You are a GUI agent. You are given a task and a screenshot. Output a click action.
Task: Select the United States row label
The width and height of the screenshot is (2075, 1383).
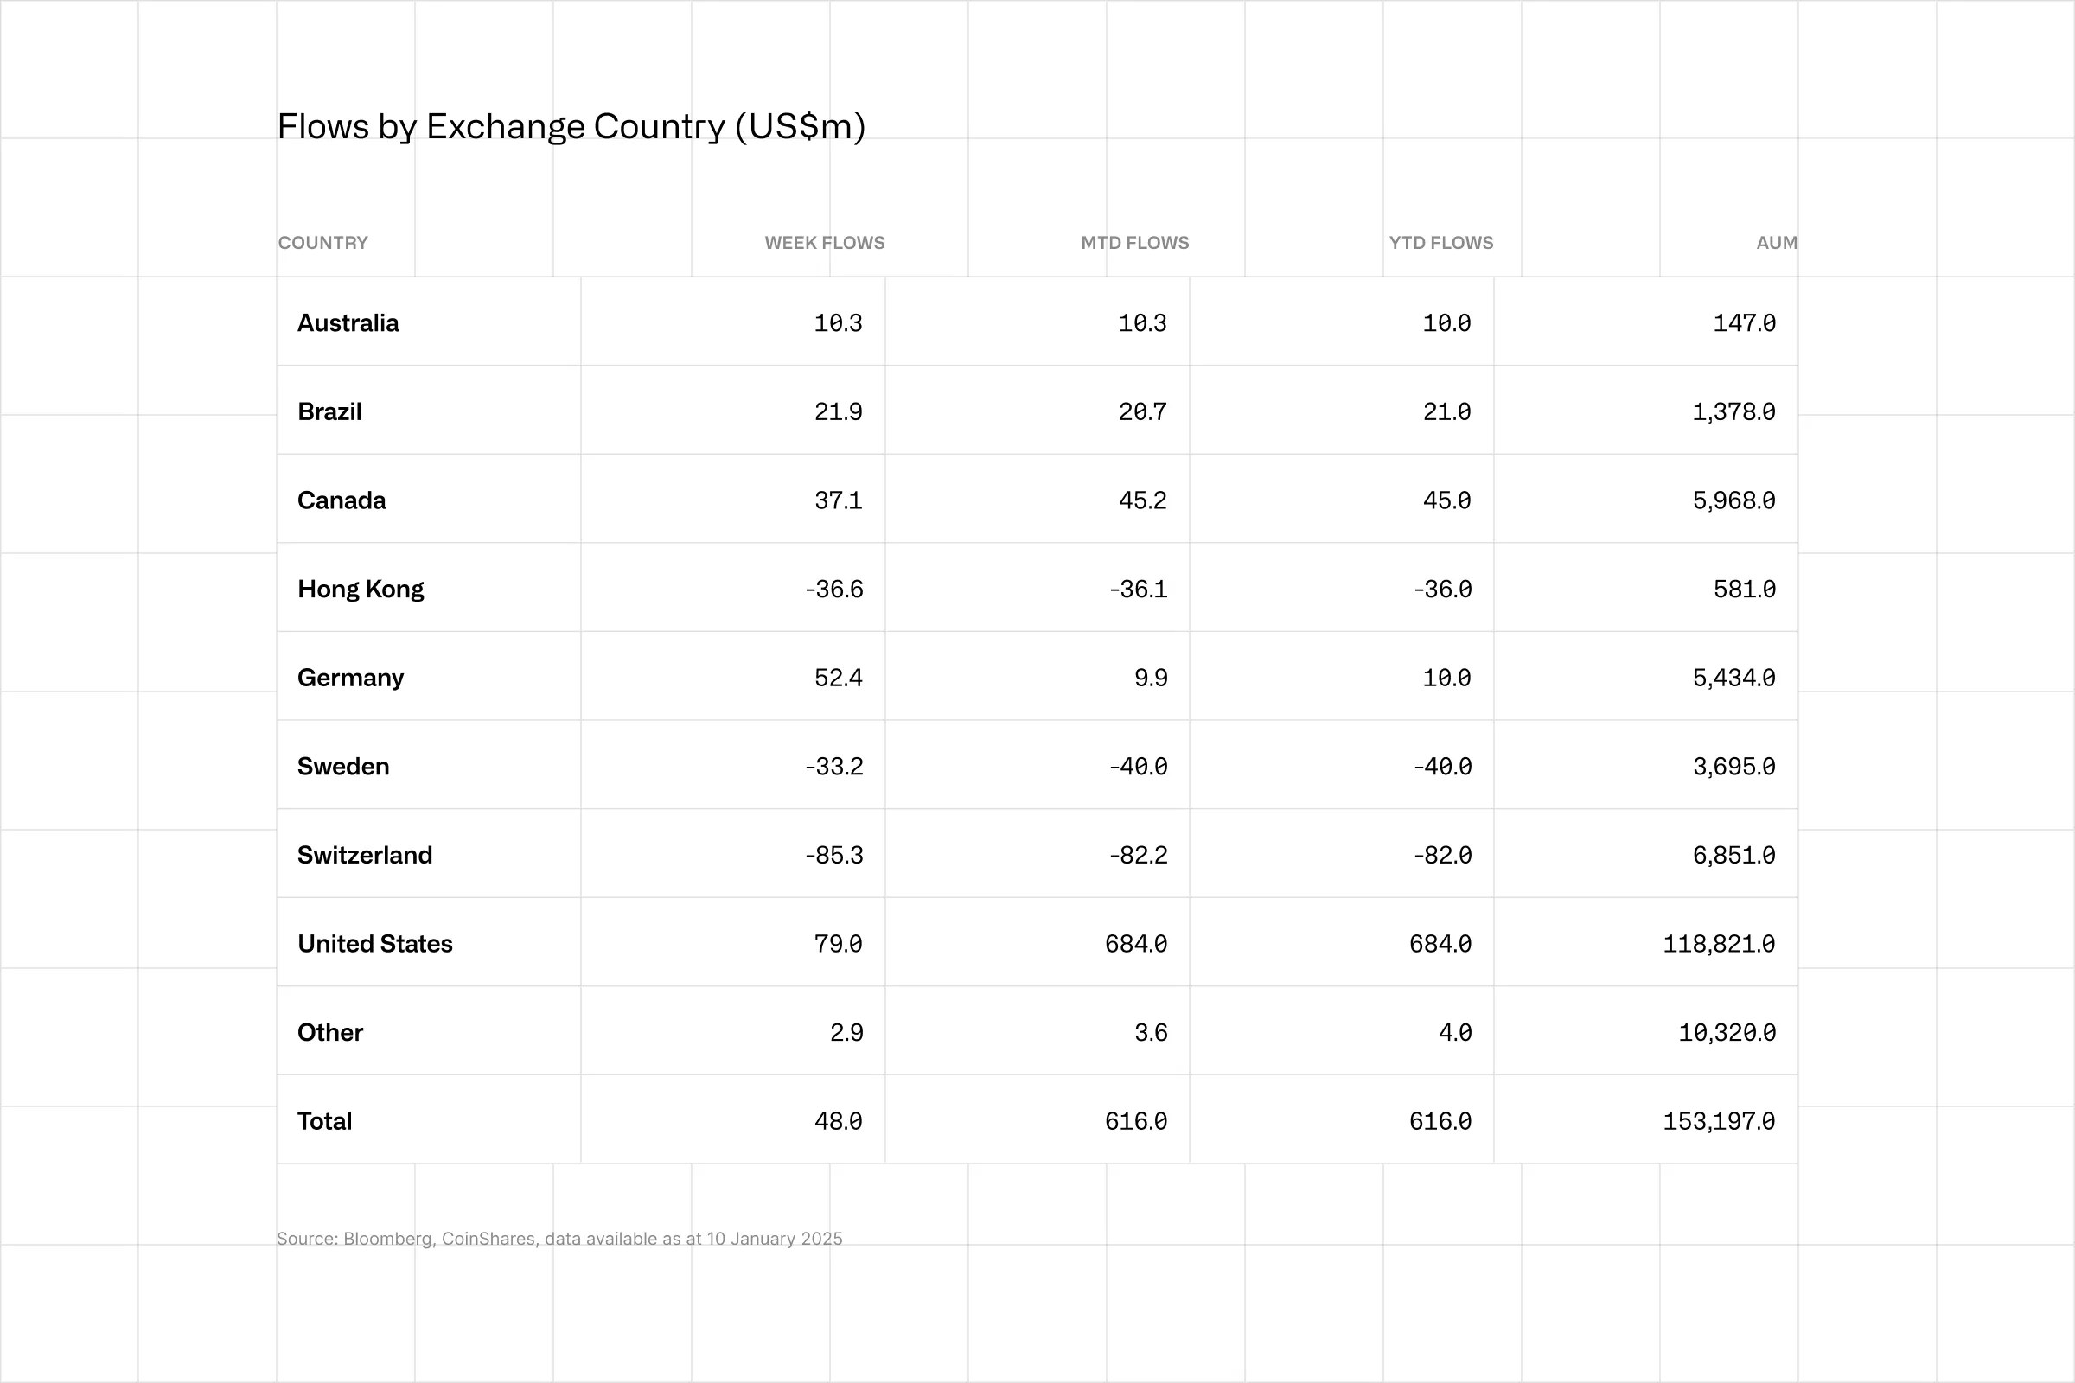(375, 944)
